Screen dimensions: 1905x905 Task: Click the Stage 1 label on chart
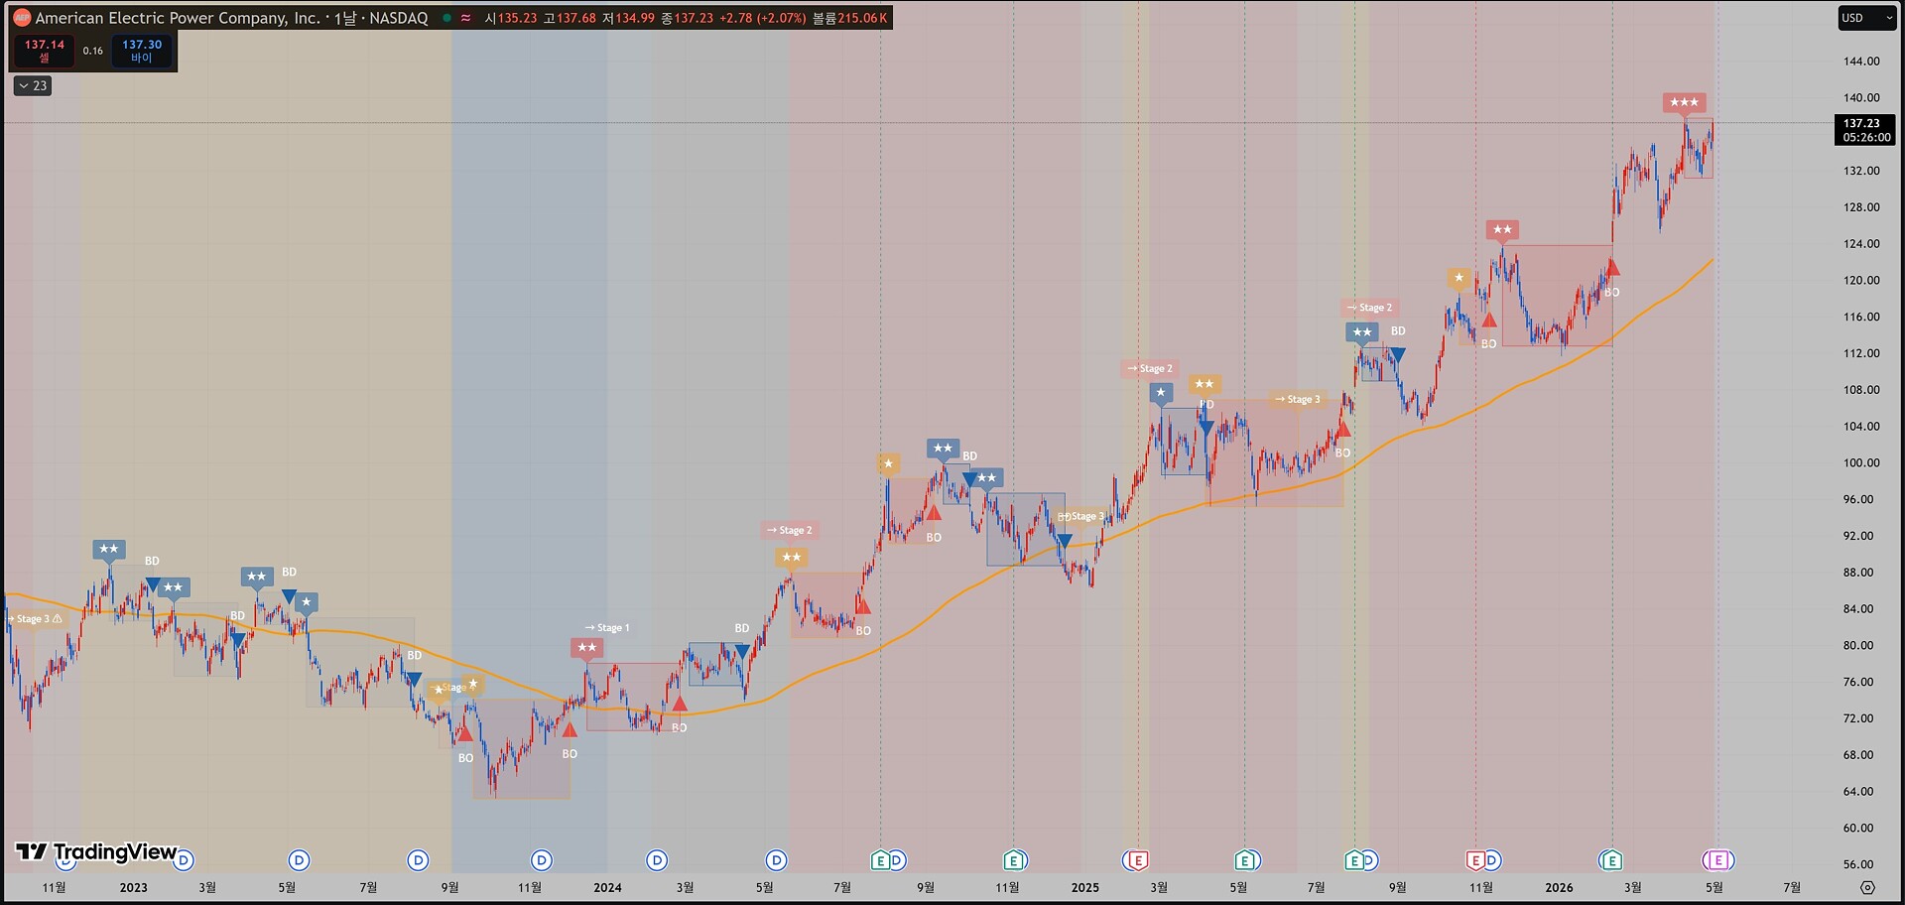point(606,627)
